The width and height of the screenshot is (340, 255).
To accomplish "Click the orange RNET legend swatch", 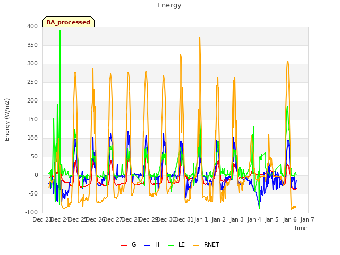I will pos(196,245).
